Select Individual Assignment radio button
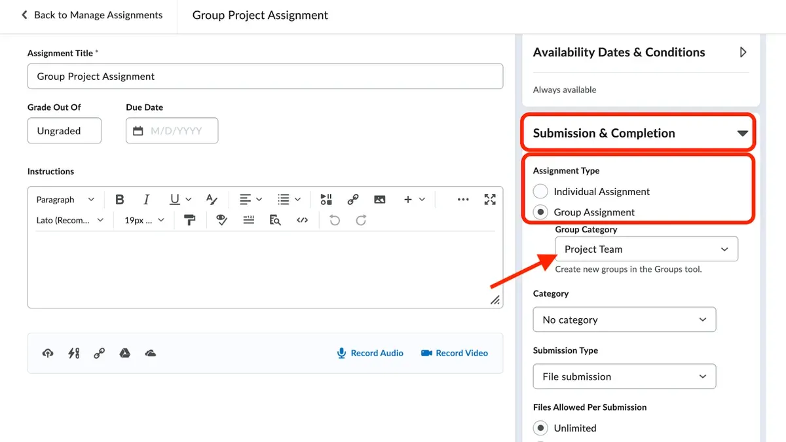The width and height of the screenshot is (786, 442). tap(540, 191)
